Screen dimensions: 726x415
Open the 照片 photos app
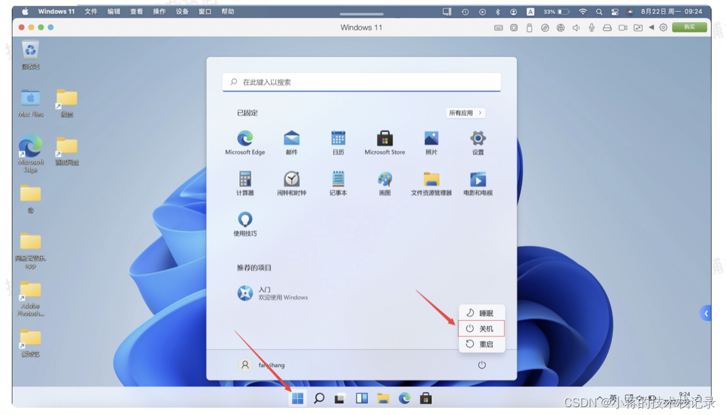(431, 143)
